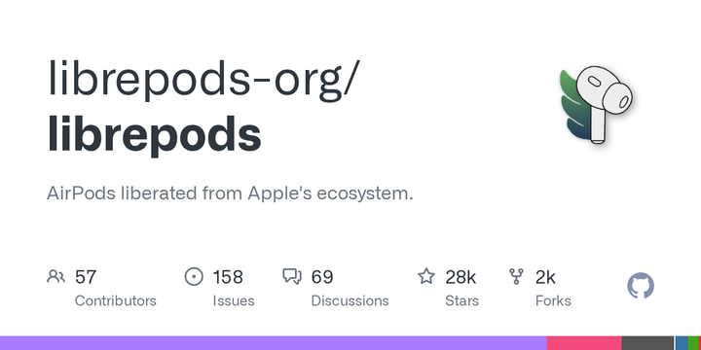The image size is (701, 350).
Task: Click the Forks branch icon
Action: tap(516, 277)
